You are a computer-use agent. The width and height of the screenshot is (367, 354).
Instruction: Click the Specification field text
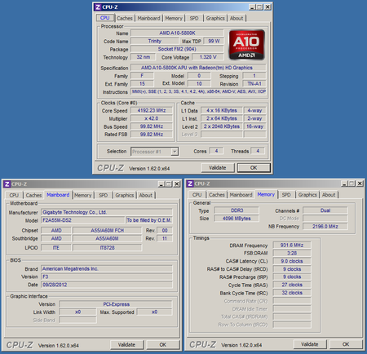point(198,68)
